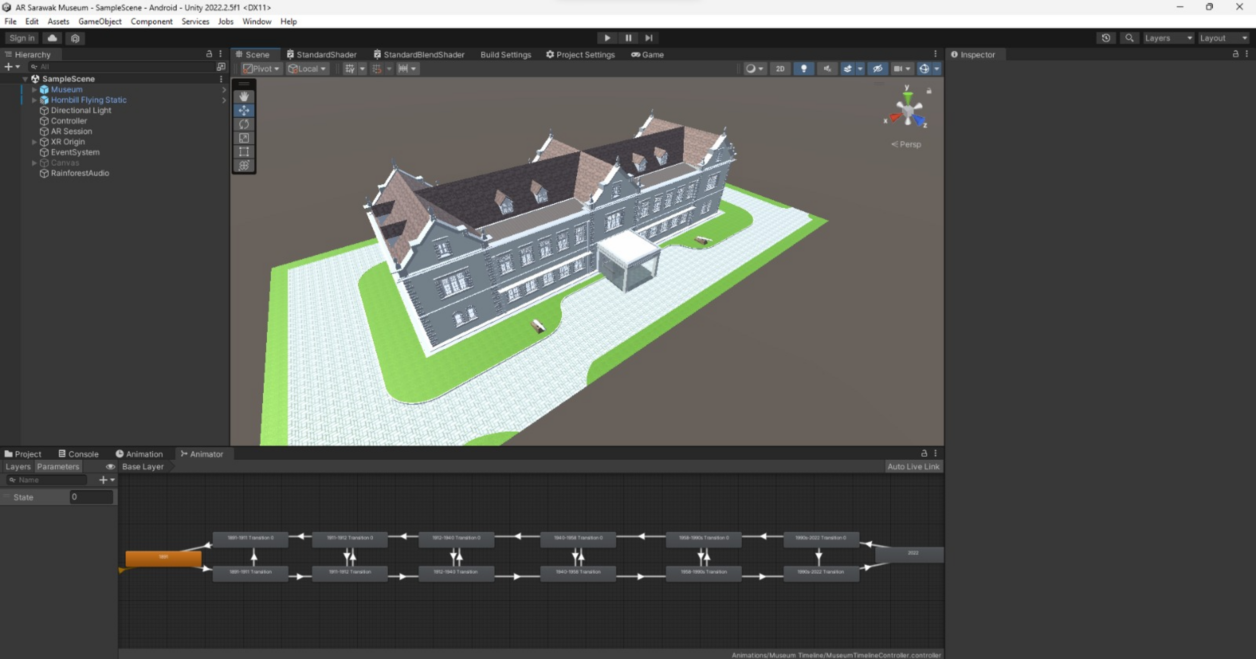
Task: Switch to the Console tab
Action: click(78, 454)
